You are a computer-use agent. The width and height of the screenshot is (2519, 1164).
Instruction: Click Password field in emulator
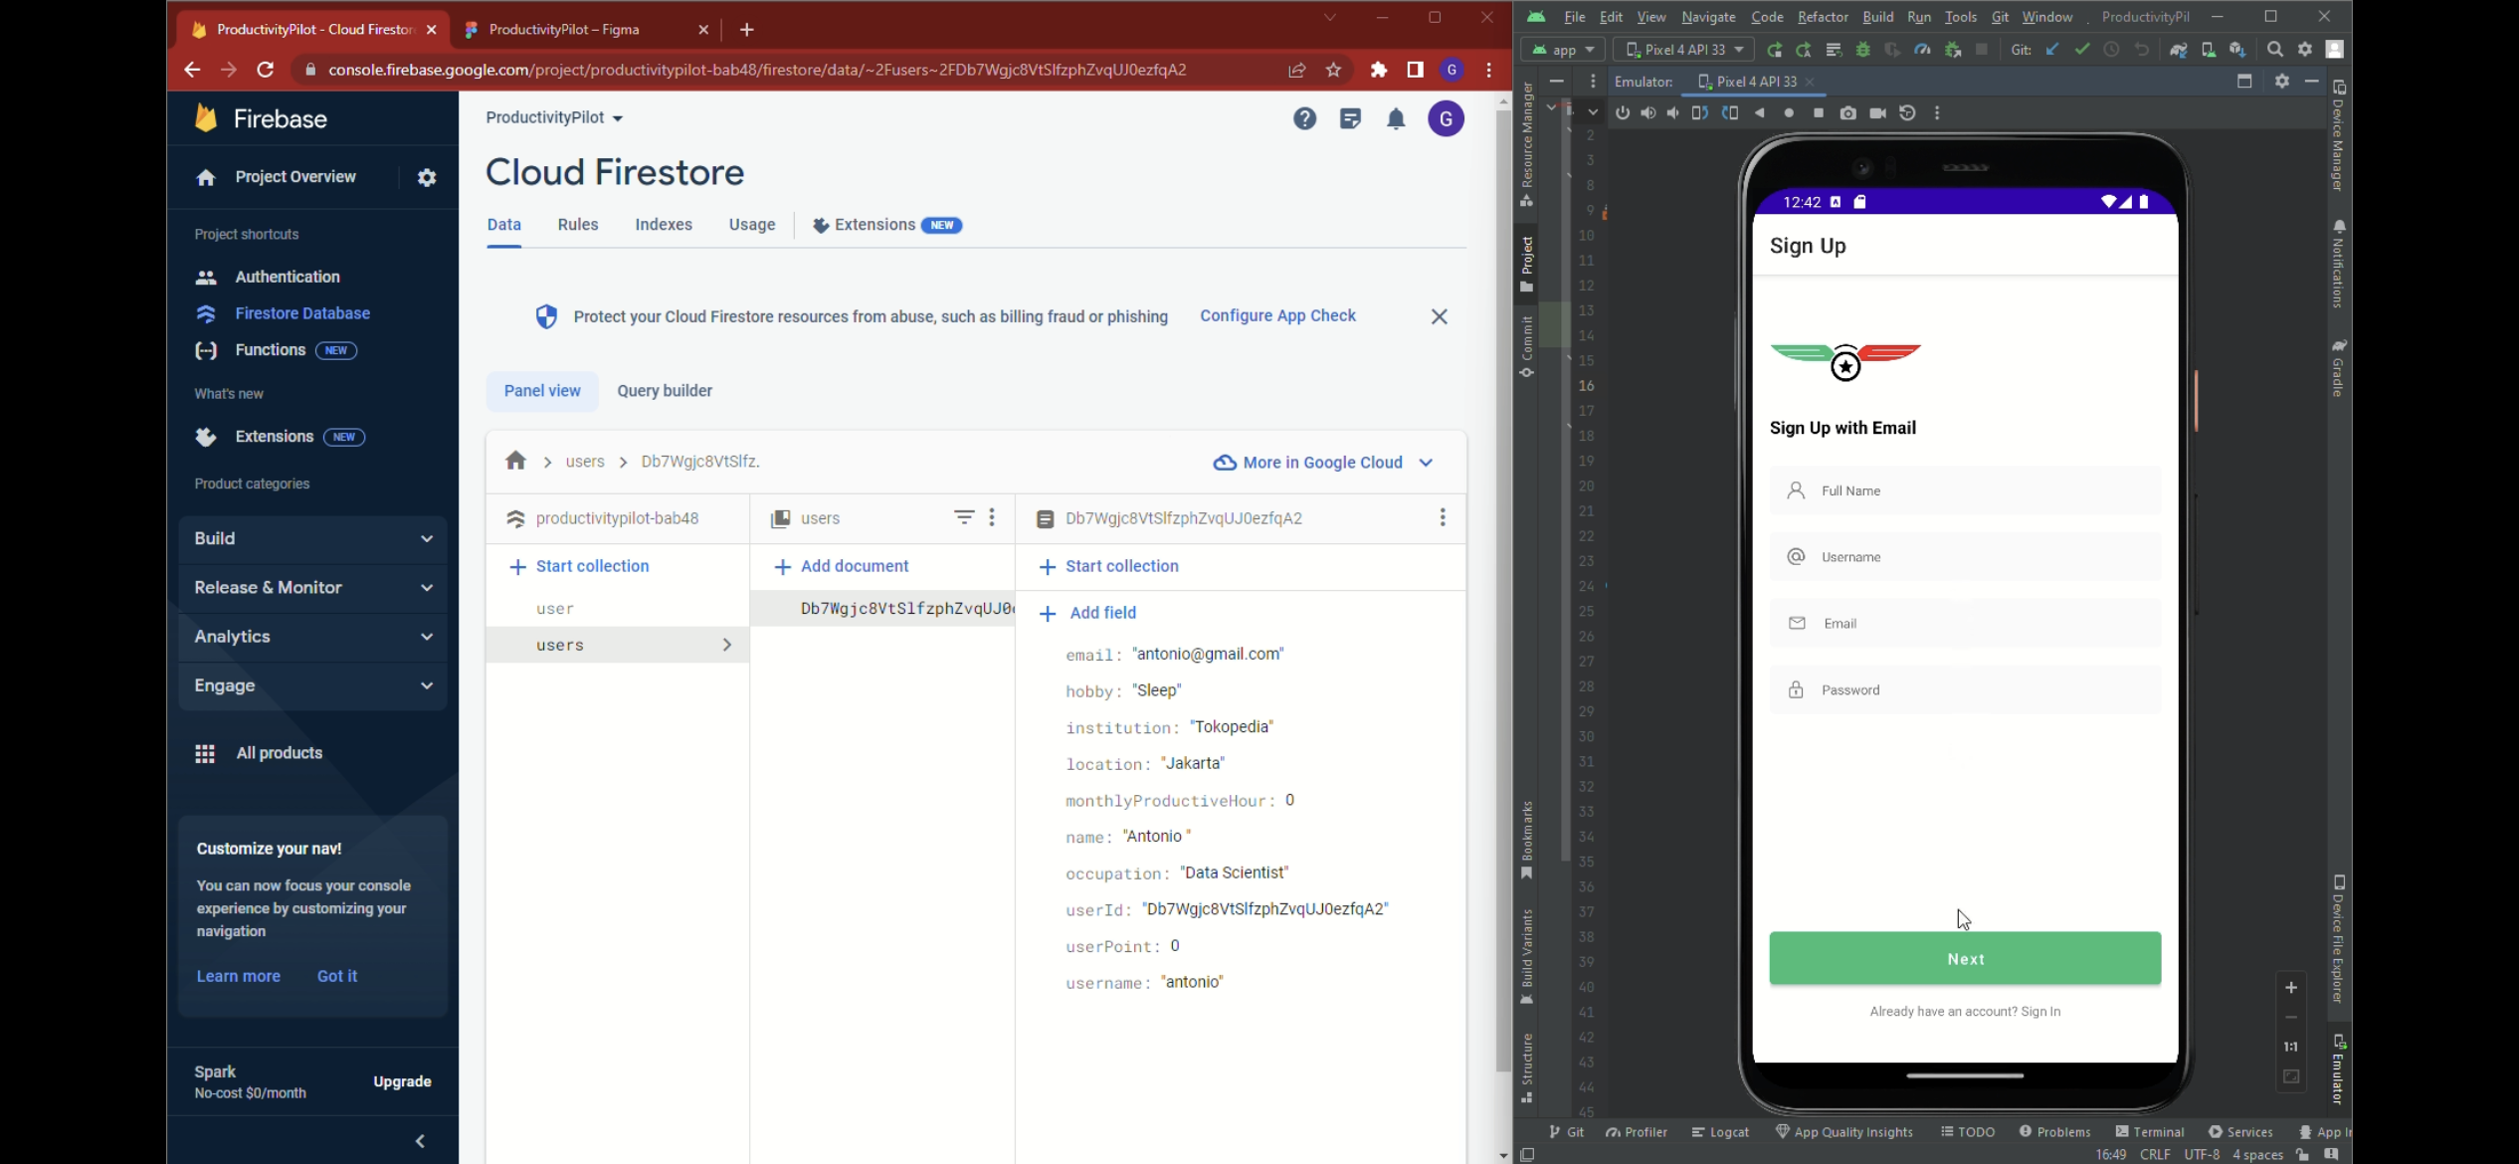click(x=1964, y=690)
